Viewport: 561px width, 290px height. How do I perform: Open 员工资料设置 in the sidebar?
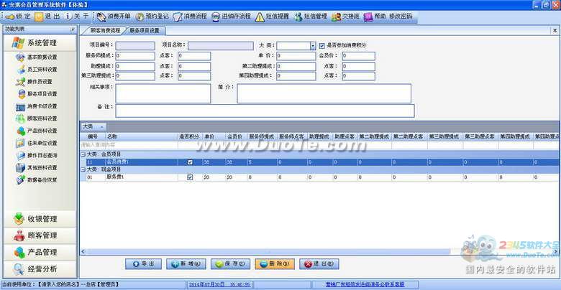click(x=37, y=70)
